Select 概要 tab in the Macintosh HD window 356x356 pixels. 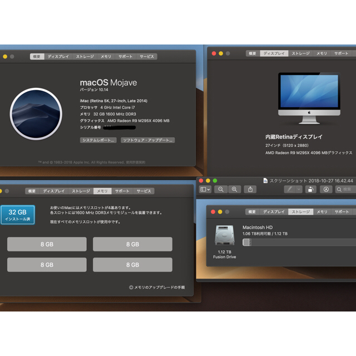252,212
